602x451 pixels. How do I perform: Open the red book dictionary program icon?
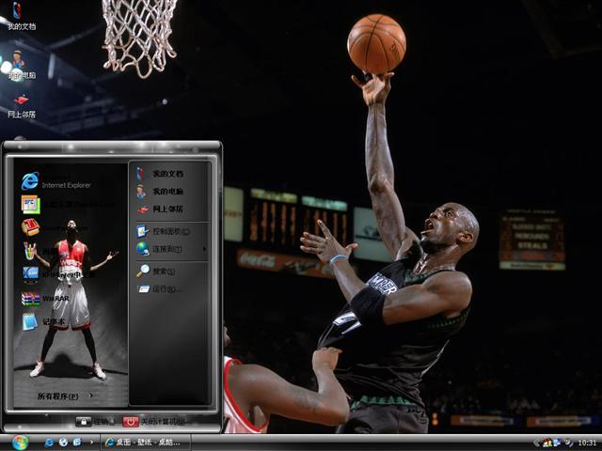point(31,227)
